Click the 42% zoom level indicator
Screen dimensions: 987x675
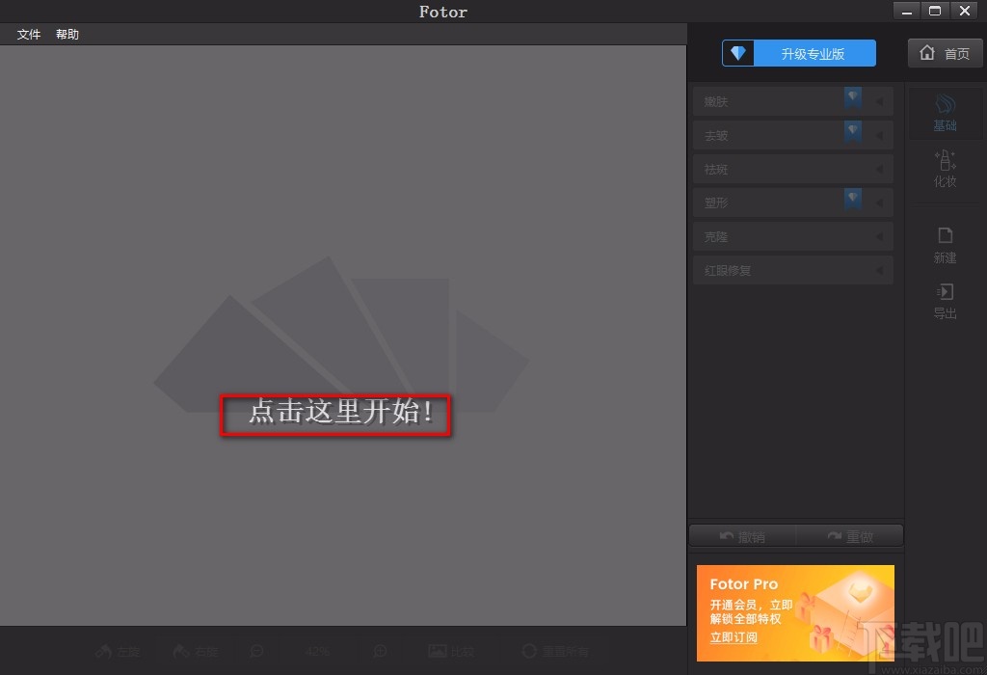318,651
